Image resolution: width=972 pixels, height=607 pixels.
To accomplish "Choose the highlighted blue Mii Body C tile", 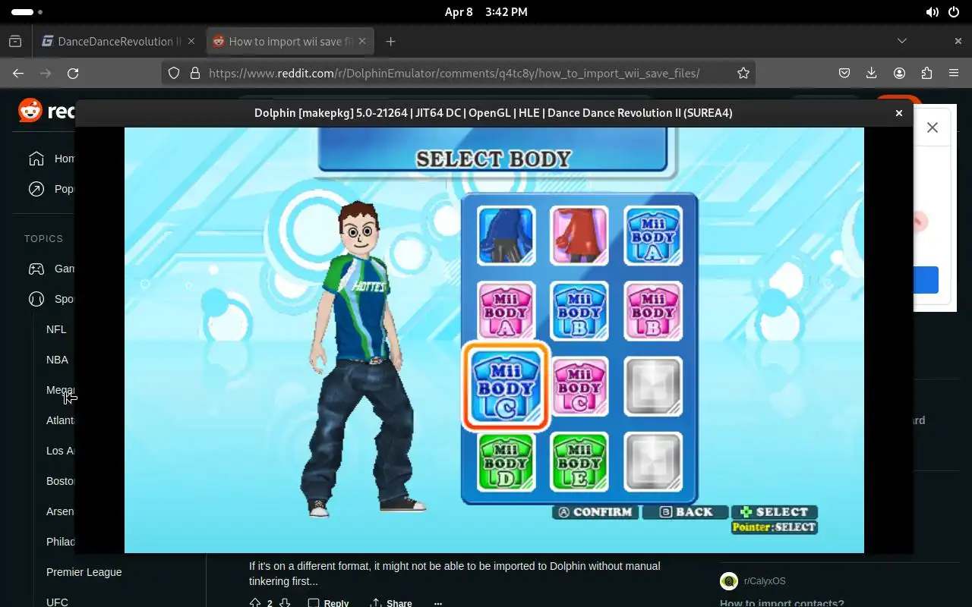I will coord(506,386).
